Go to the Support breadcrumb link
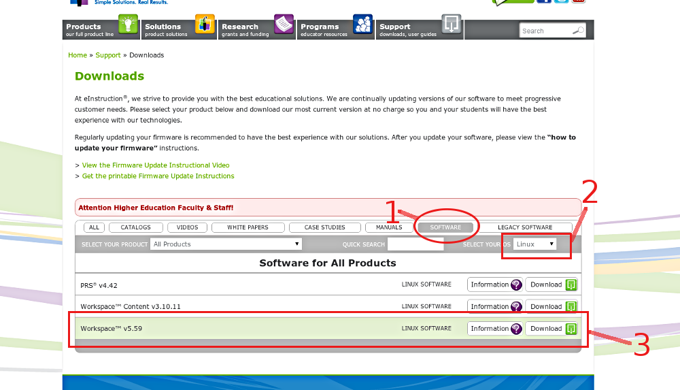The width and height of the screenshot is (680, 390). click(x=108, y=55)
